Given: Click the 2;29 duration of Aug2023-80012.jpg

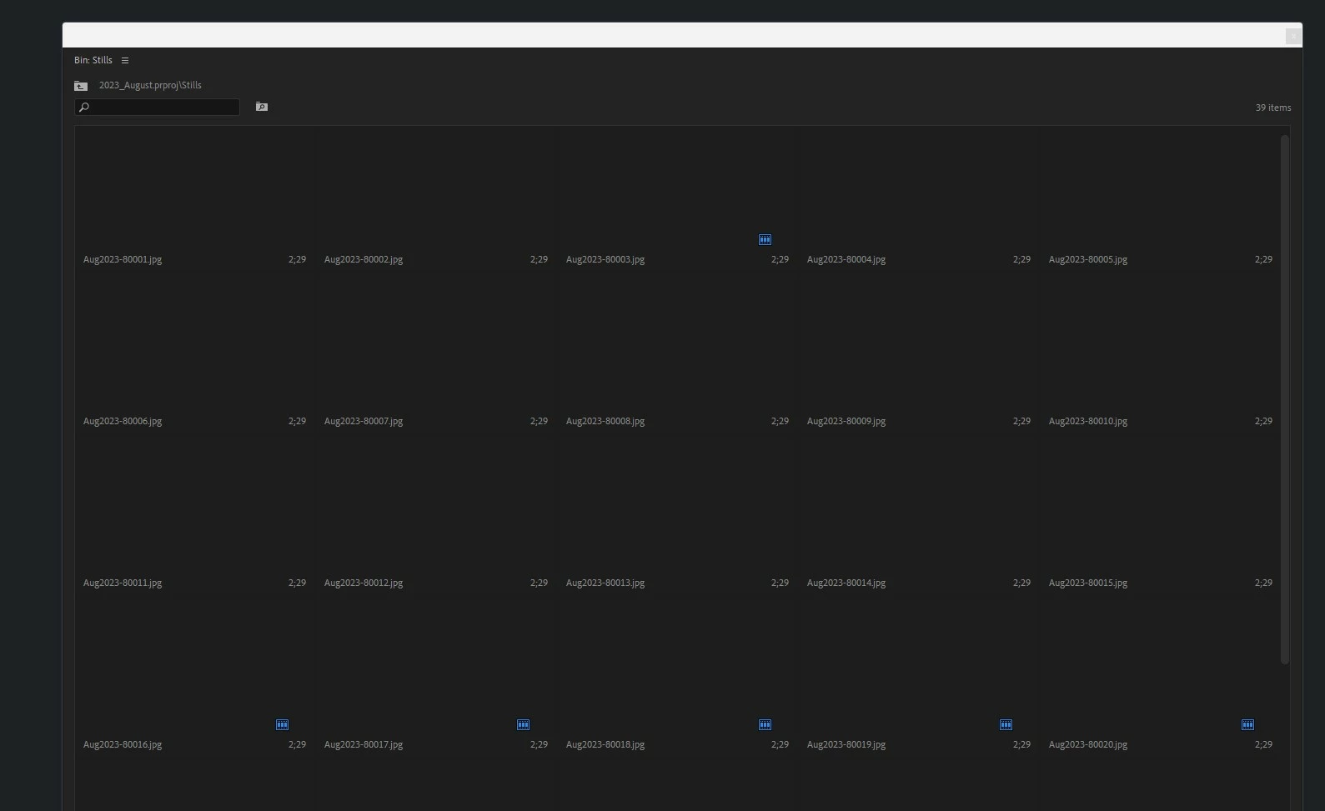Looking at the screenshot, I should tap(540, 583).
